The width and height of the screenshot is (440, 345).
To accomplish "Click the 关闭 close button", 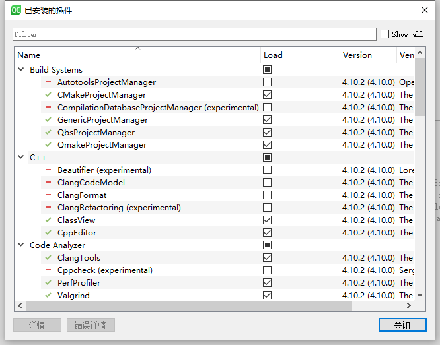I will (x=402, y=325).
